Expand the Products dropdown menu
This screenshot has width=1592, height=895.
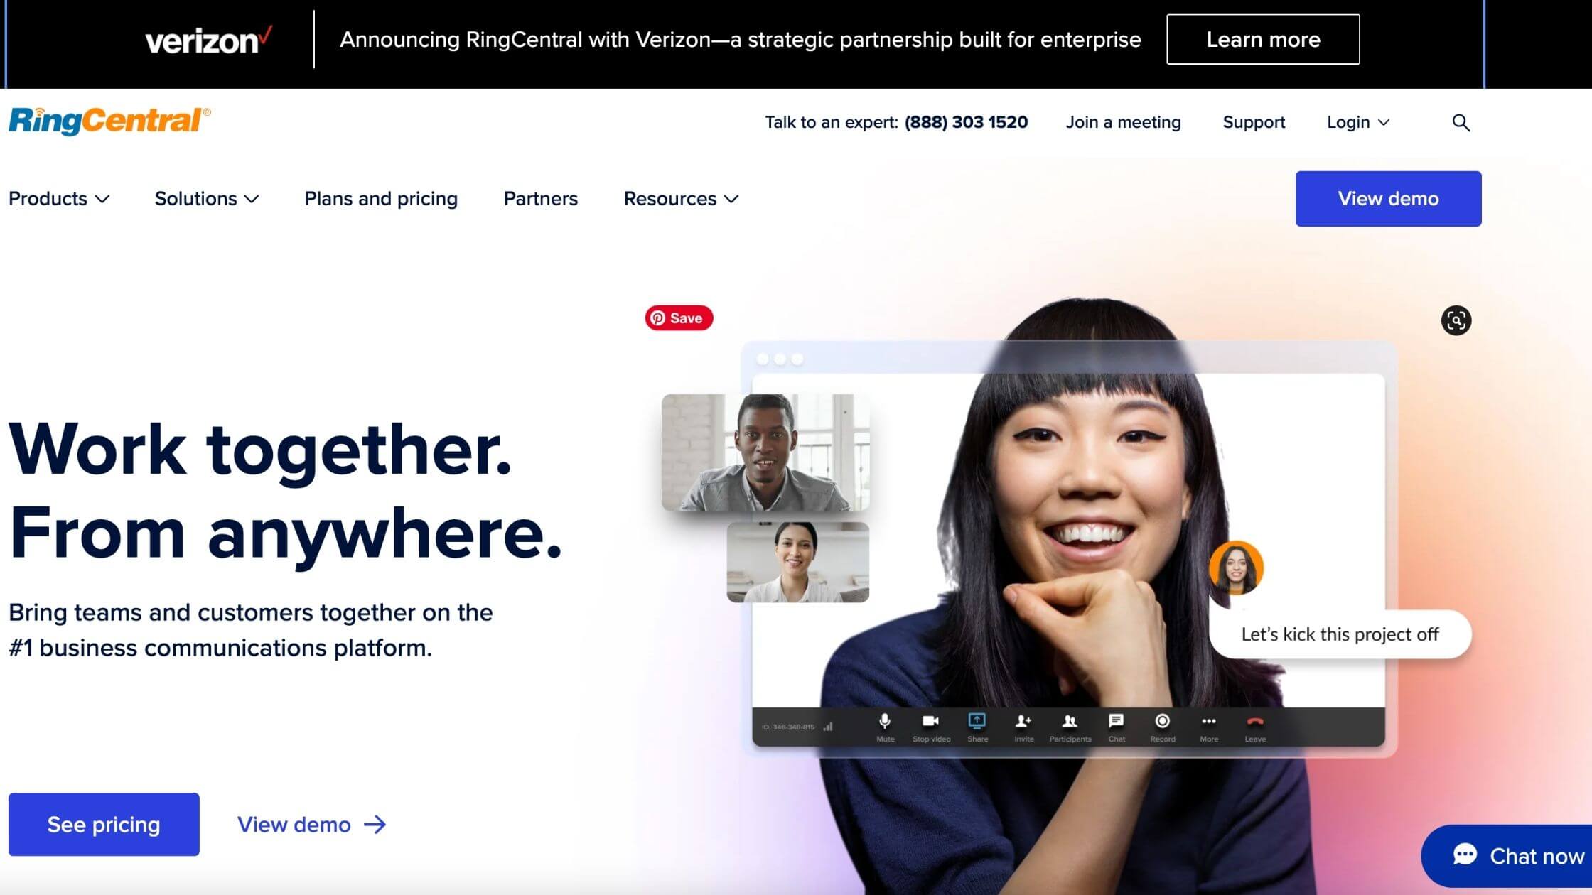point(57,199)
